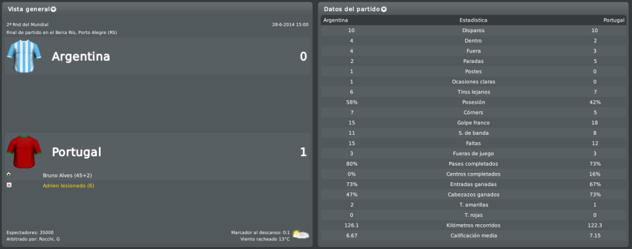The width and height of the screenshot is (632, 249).
Task: Click the red cross injury icon
Action: pos(9,185)
